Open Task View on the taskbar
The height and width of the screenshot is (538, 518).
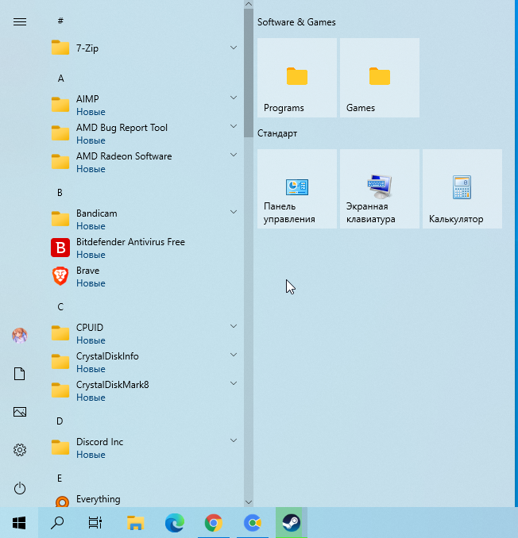95,523
